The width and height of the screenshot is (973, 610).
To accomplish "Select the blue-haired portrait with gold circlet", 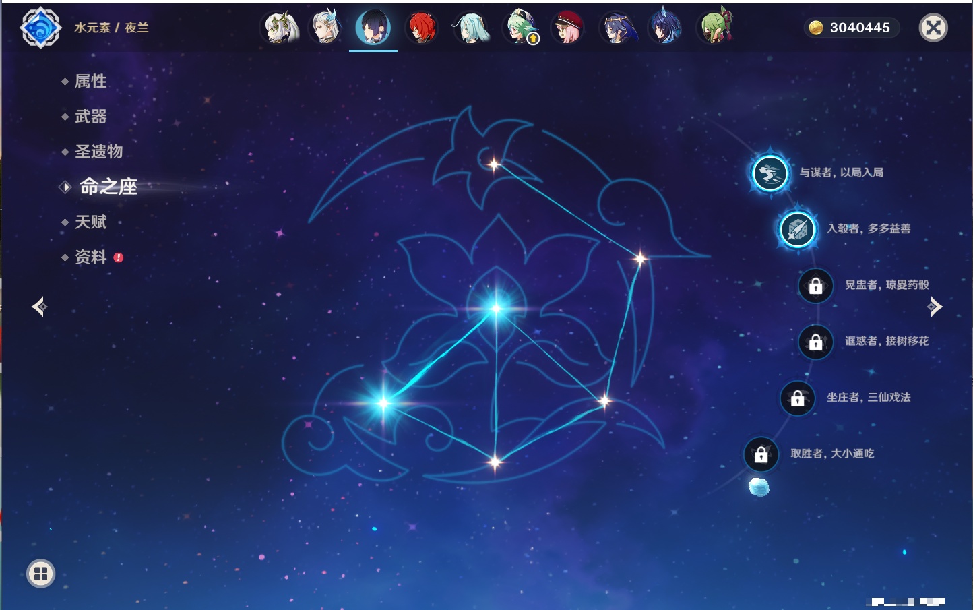I will 617,28.
